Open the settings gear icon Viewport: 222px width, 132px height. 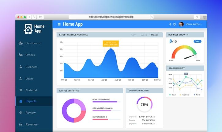(x=175, y=24)
